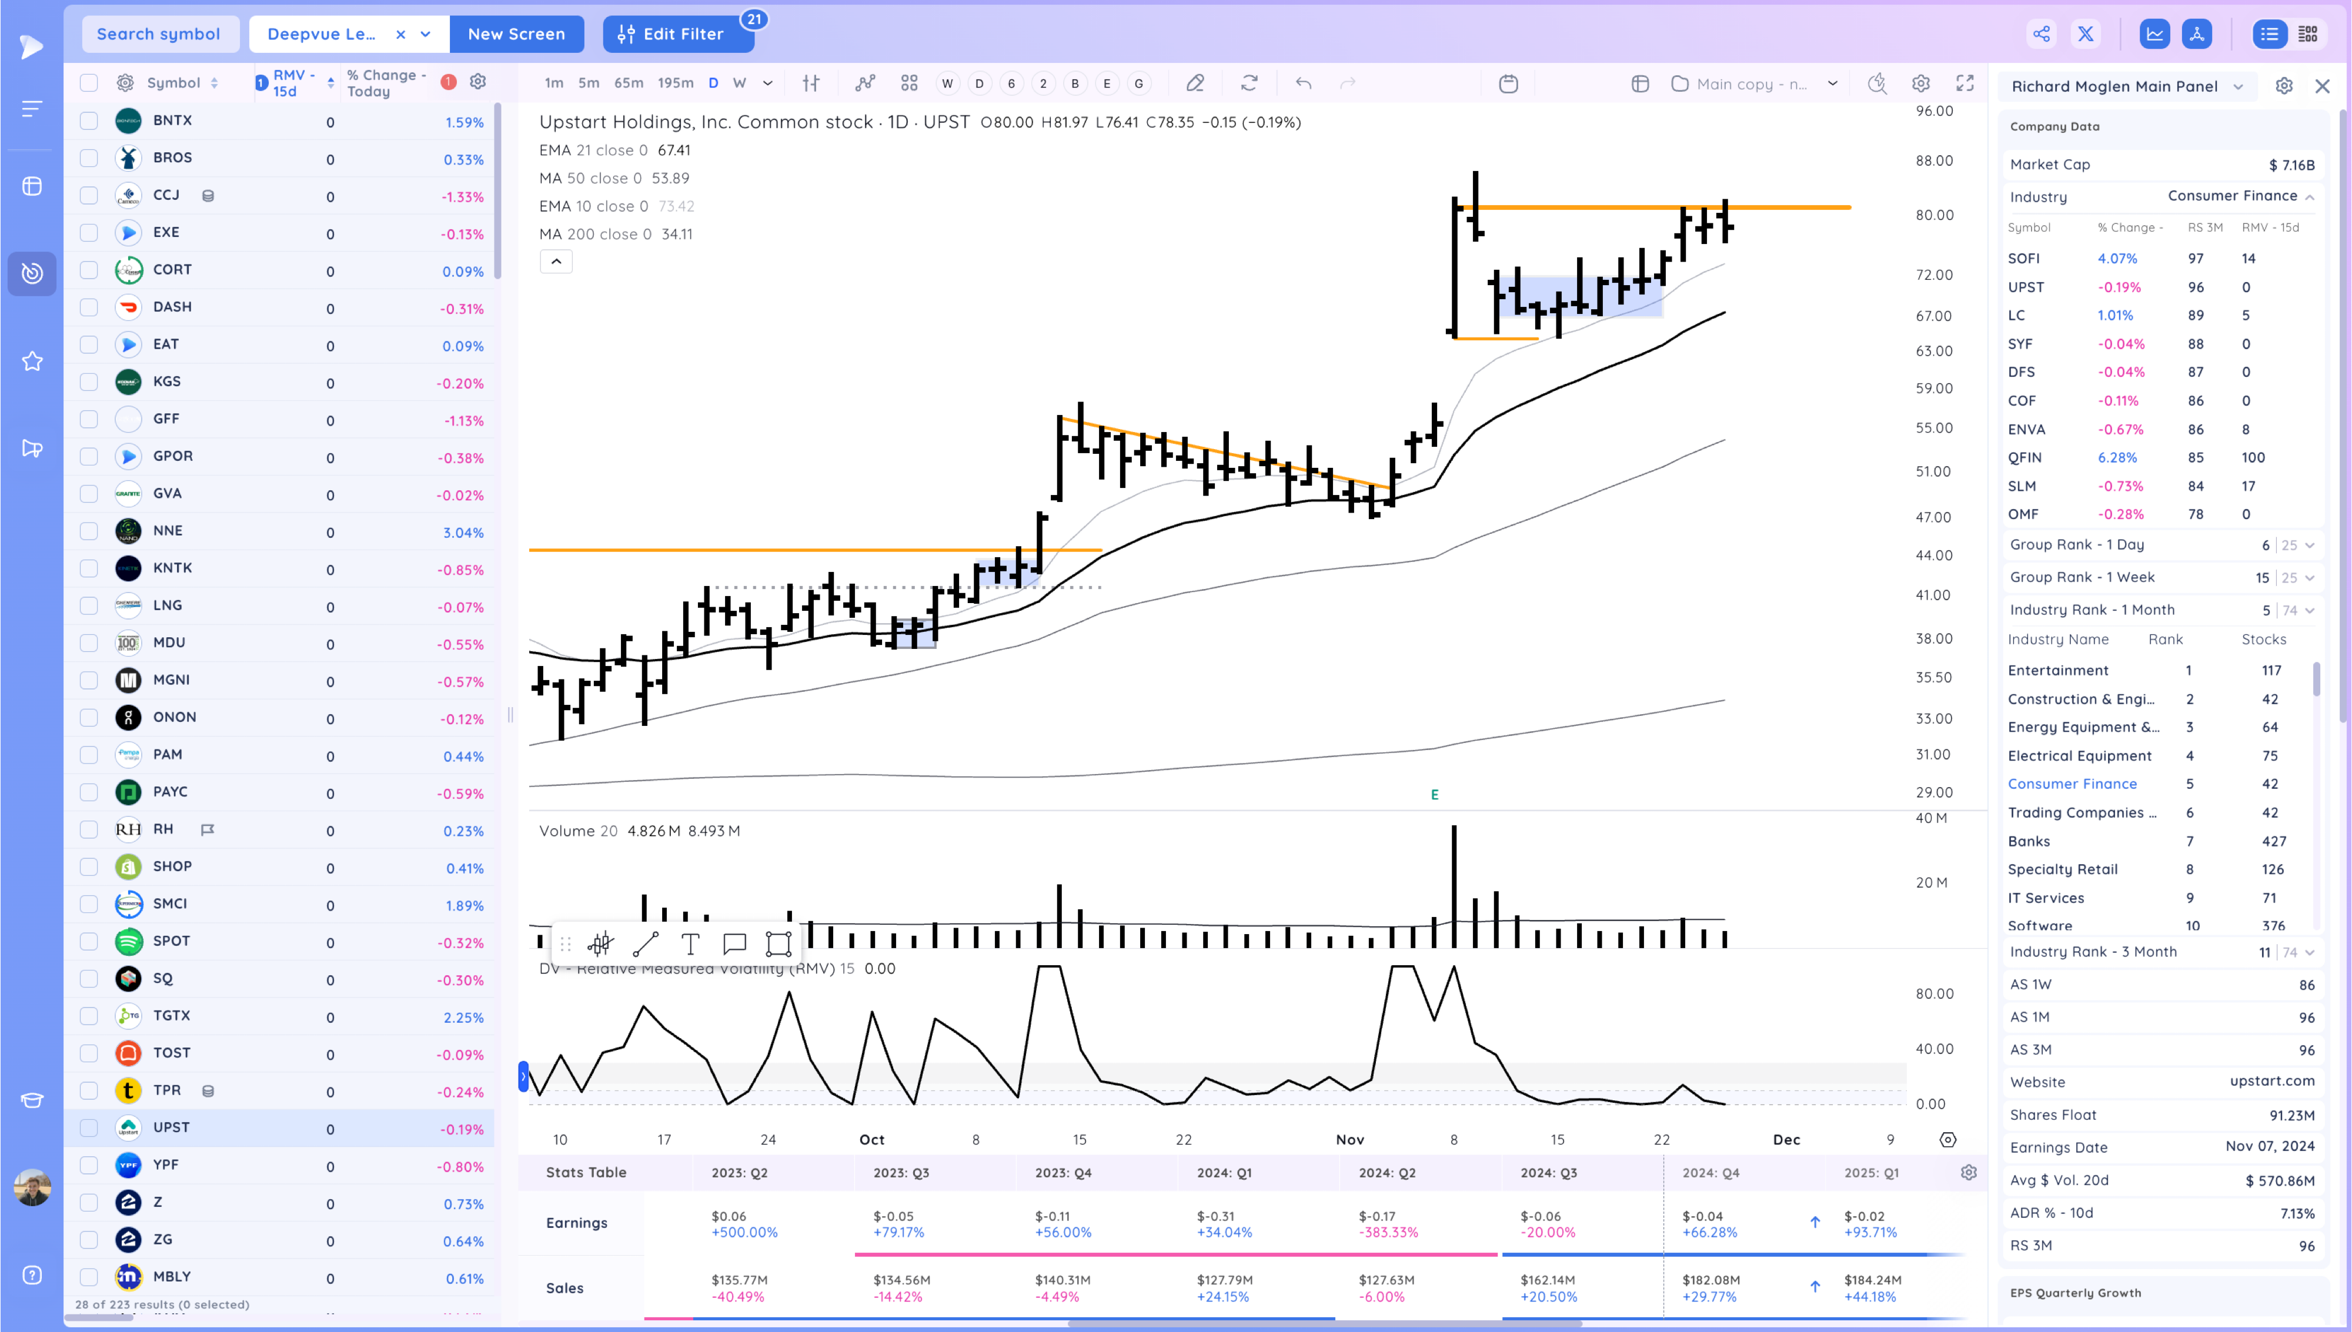Refresh the chart data

[x=1249, y=84]
